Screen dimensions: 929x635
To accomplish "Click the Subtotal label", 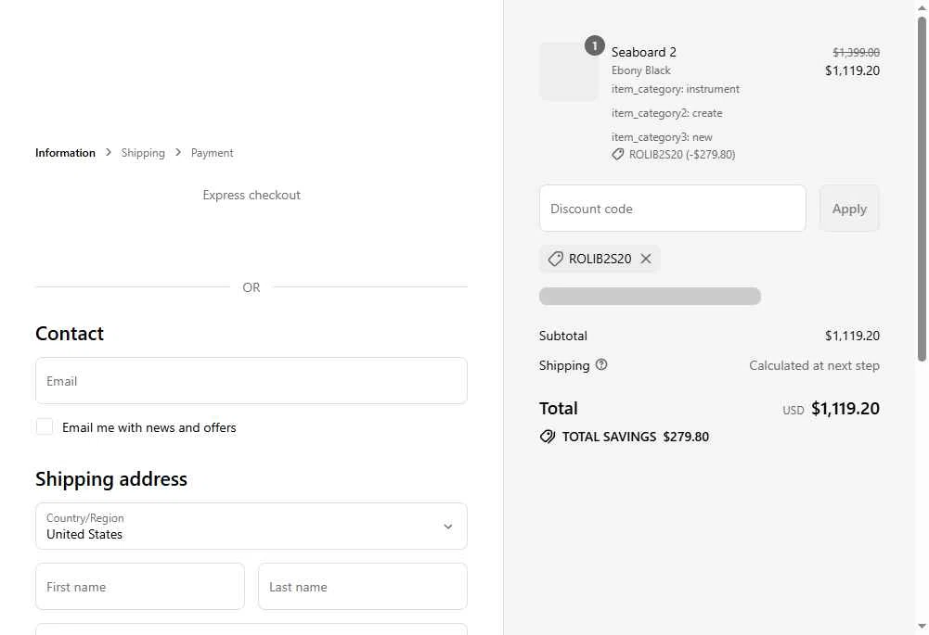I will (562, 336).
